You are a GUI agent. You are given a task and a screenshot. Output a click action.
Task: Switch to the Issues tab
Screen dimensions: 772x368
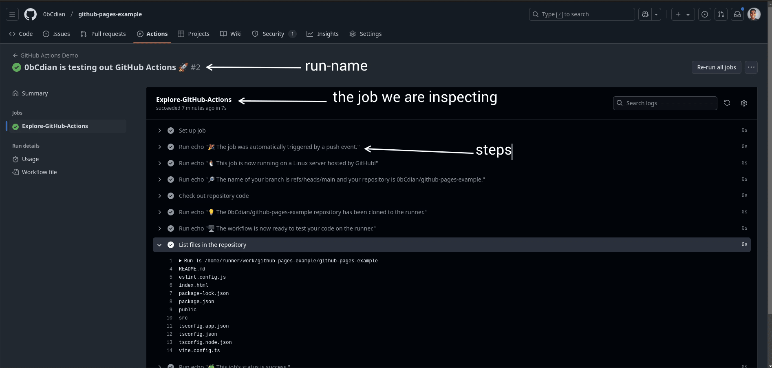(57, 34)
